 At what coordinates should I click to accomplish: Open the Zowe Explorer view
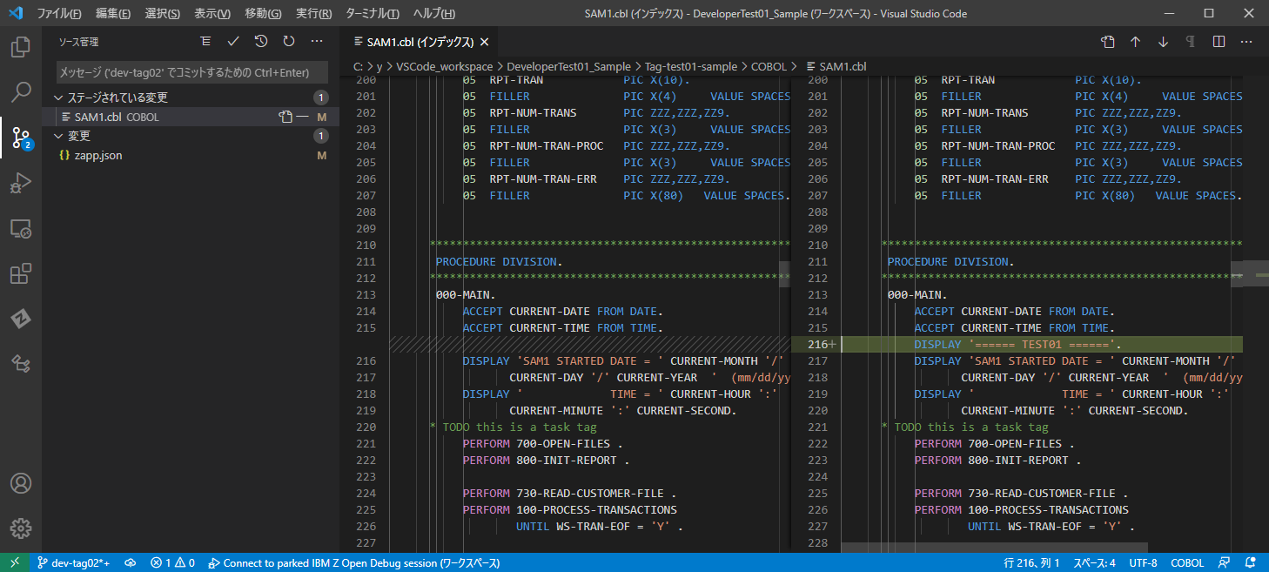(21, 319)
